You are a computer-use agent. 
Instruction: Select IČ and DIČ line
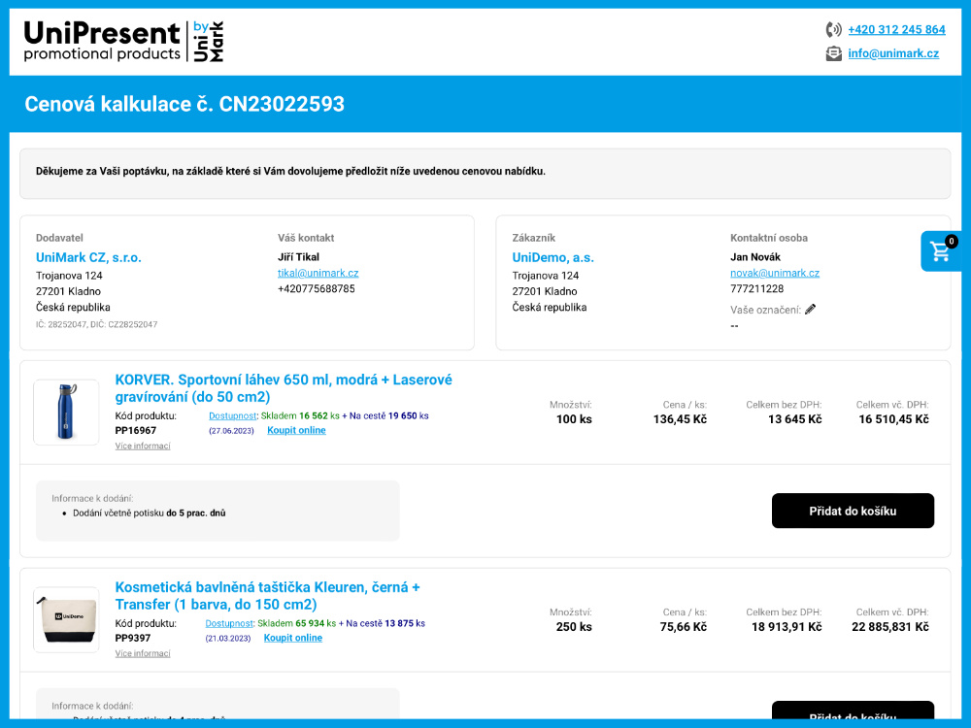pos(96,324)
